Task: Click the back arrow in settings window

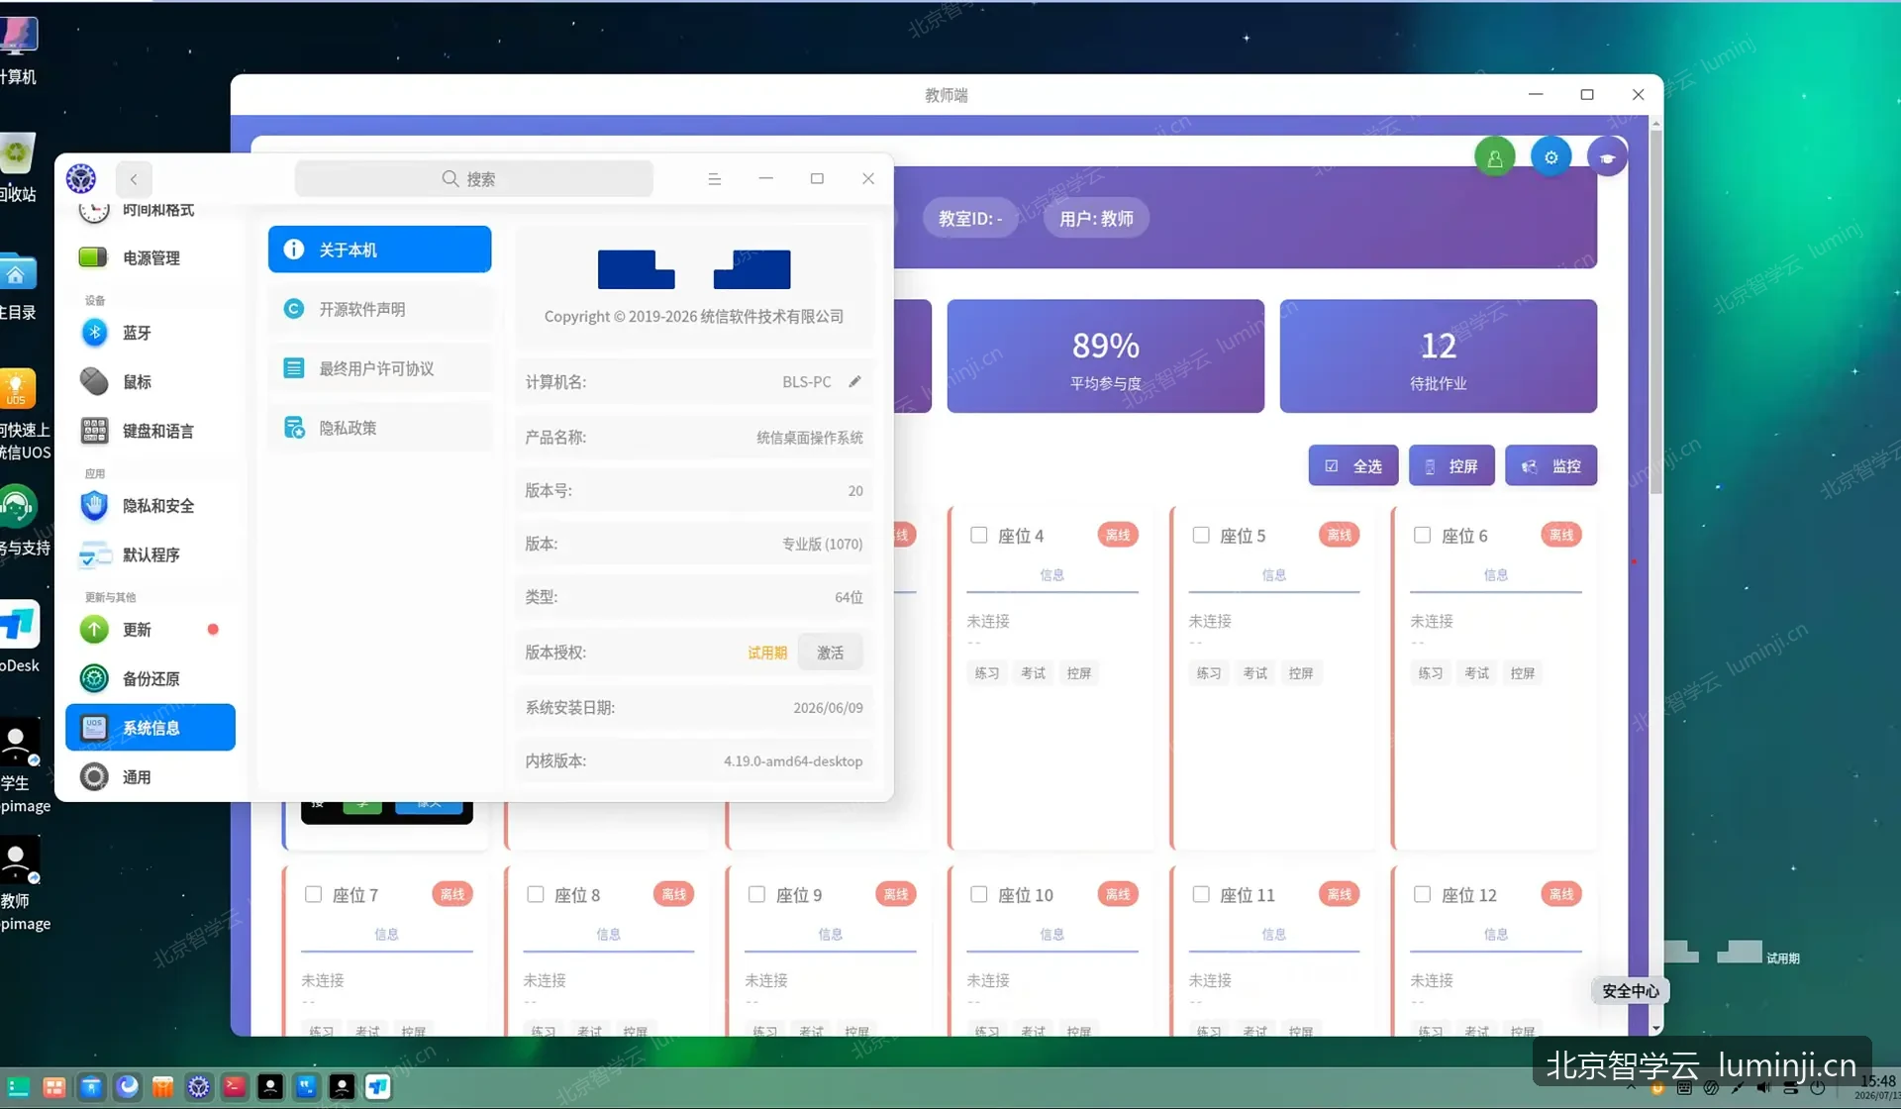Action: (134, 179)
